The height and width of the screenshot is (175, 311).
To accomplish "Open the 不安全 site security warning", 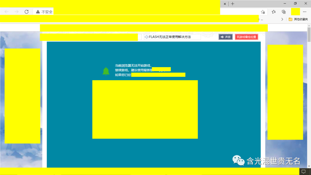I will [44, 12].
